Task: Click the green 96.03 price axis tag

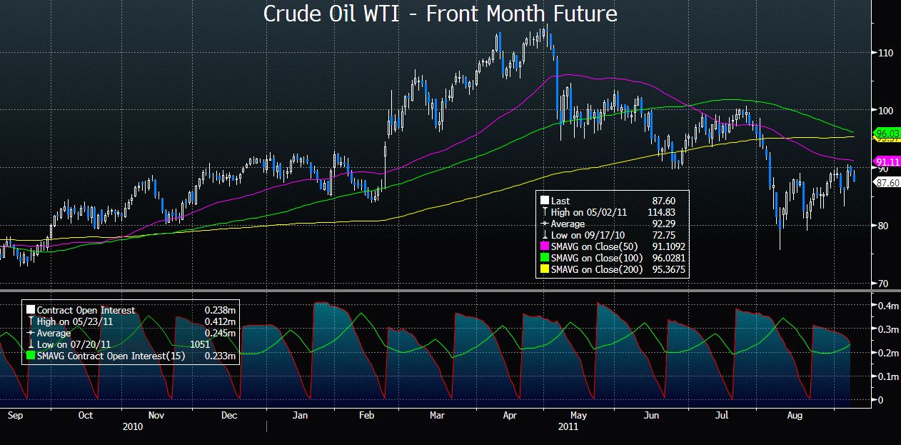Action: pos(886,133)
